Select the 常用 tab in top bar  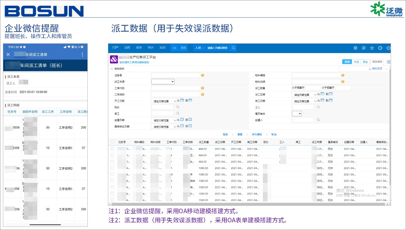pyautogui.click(x=183, y=48)
